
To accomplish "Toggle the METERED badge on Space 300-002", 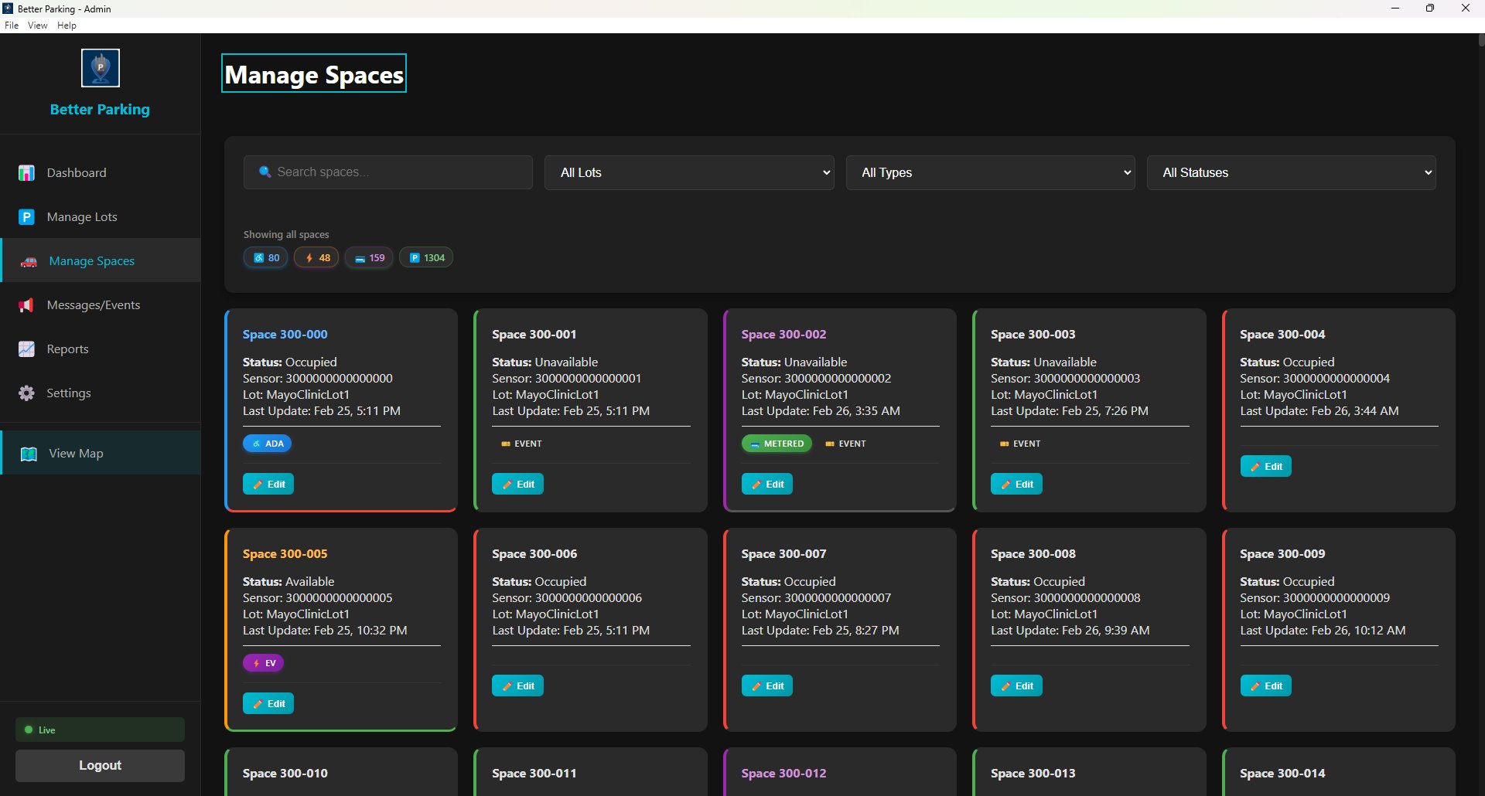I will point(776,443).
